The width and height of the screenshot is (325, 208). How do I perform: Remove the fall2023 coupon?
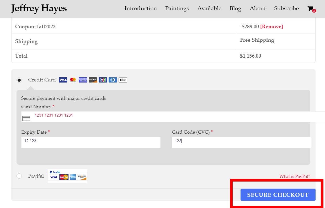coord(271,27)
